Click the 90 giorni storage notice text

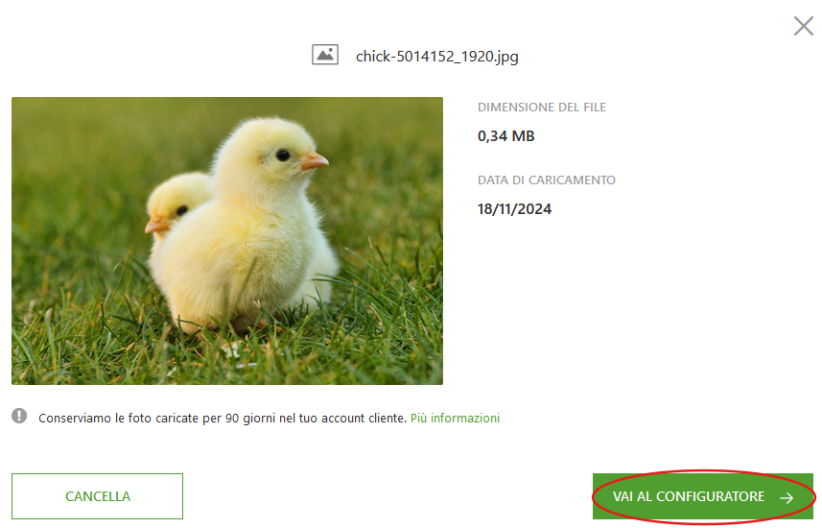coord(223,419)
